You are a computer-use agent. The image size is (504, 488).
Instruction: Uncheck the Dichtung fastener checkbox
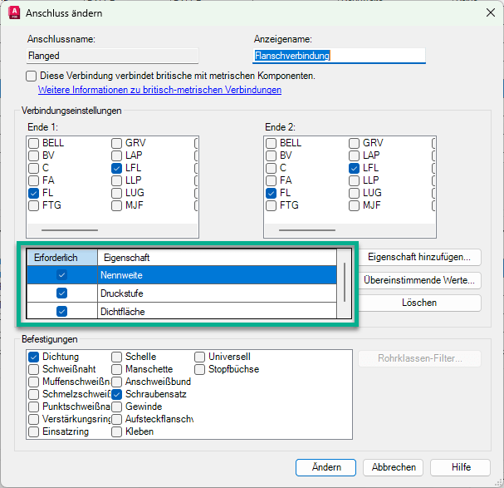[x=34, y=357]
